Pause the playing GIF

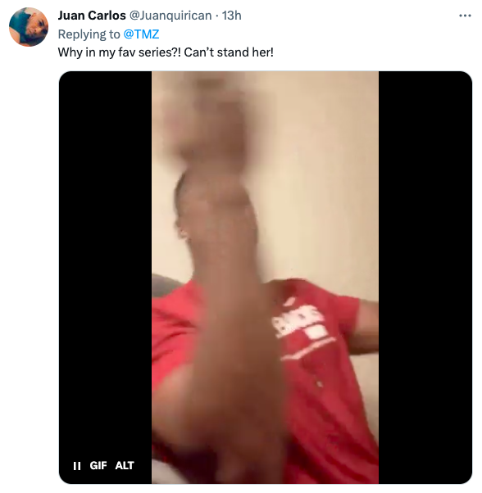(77, 466)
